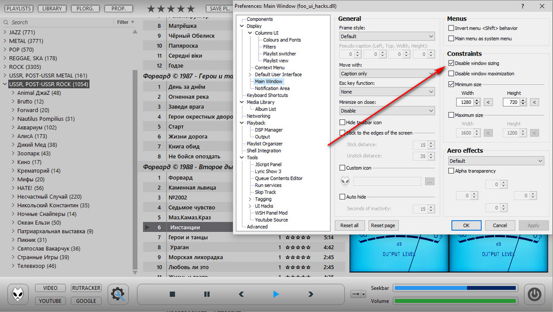
Task: Open the Frame style dropdown
Action: point(387,36)
